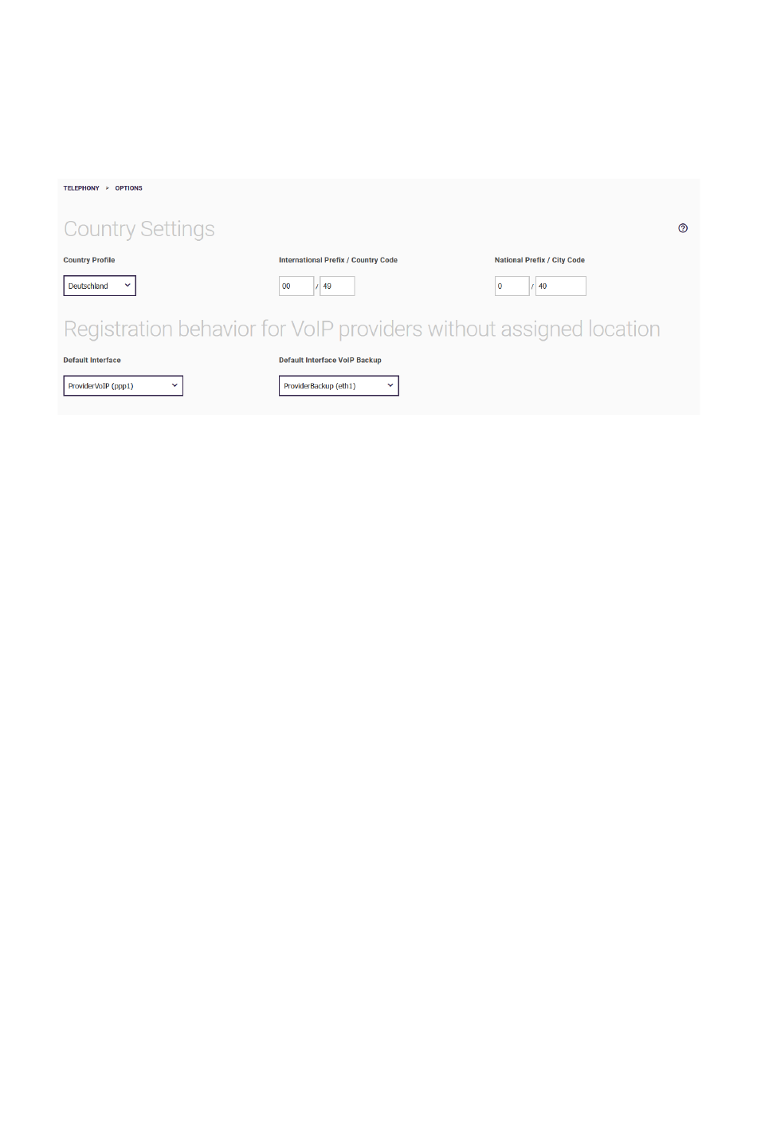Click the Country Code field containing 49

coord(337,286)
